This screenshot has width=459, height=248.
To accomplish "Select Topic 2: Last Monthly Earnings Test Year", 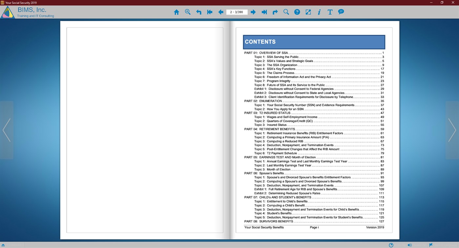I will click(x=319, y=165).
